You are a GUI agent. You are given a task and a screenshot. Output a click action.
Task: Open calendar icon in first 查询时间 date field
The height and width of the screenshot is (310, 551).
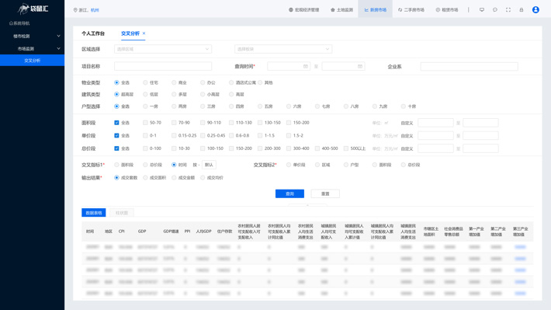305,66
